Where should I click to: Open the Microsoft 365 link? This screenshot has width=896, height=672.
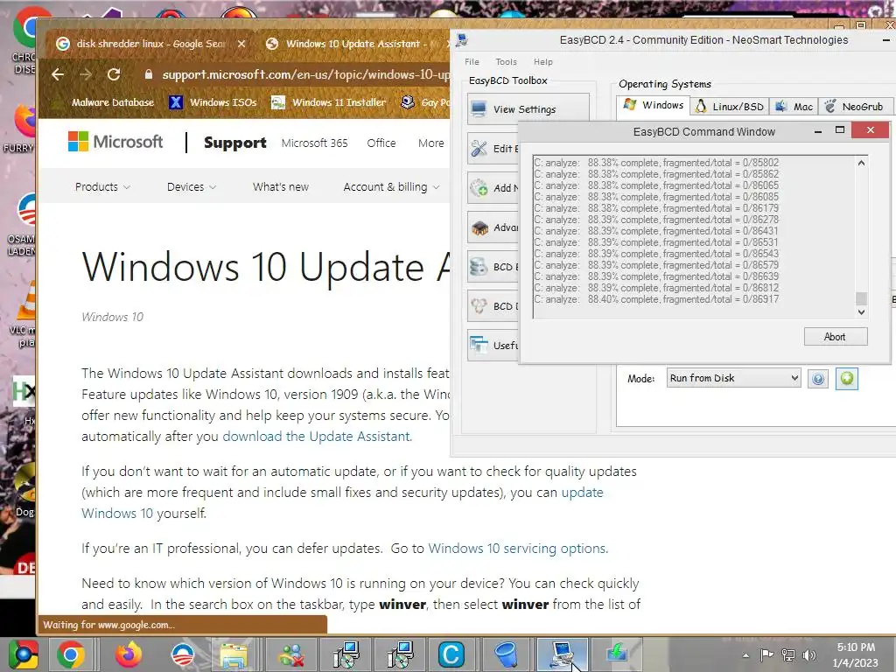(x=314, y=143)
